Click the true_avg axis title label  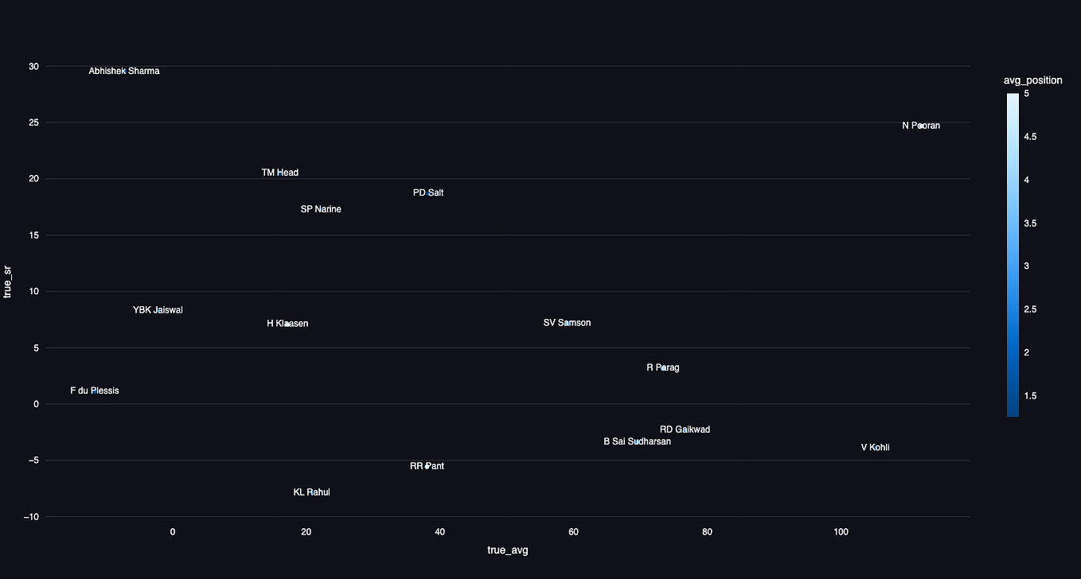(x=507, y=550)
